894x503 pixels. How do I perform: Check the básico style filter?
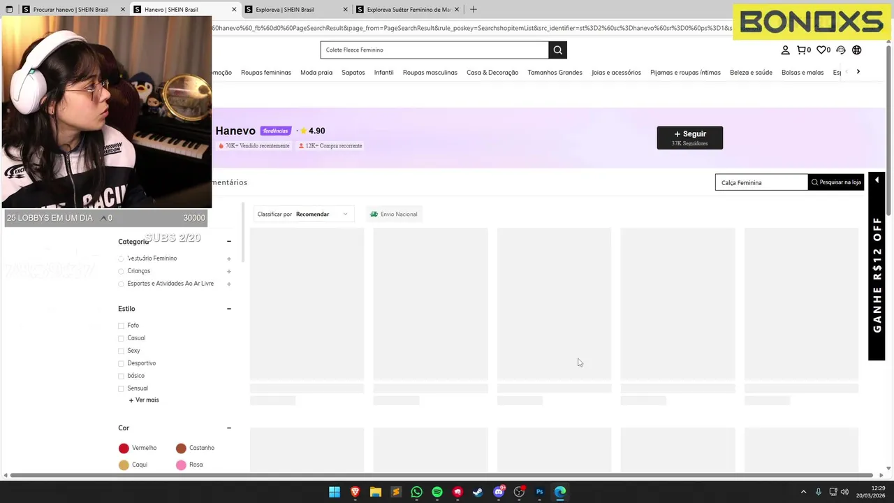coord(121,376)
